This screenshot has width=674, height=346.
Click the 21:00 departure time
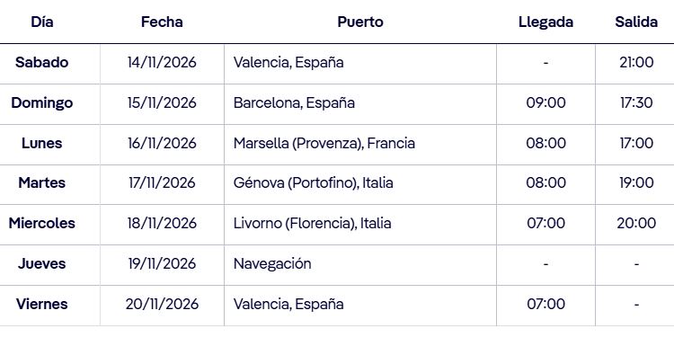tap(636, 62)
